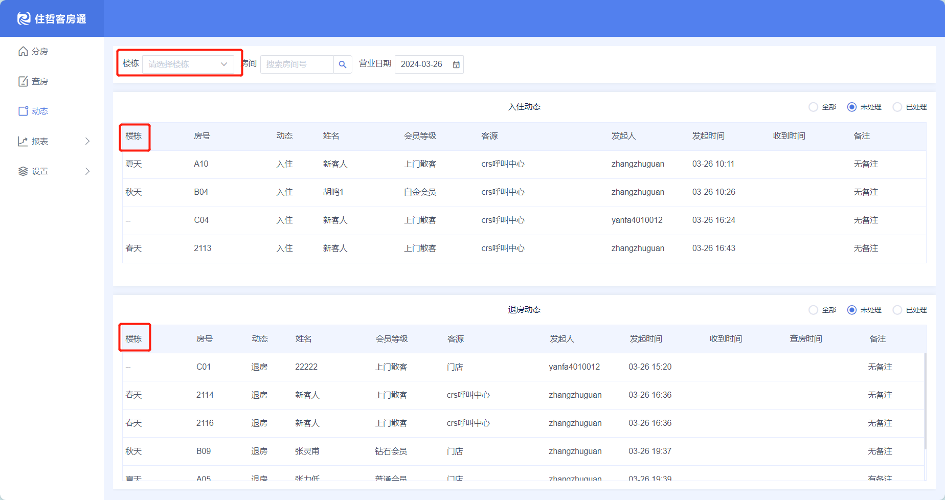Viewport: 945px width, 500px height.
Task: Click the 营业日期 2024-03-26 date field
Action: click(429, 64)
